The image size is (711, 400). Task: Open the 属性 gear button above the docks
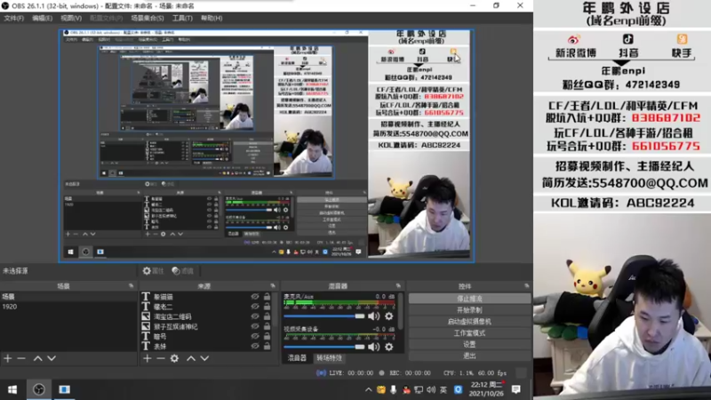(x=153, y=271)
